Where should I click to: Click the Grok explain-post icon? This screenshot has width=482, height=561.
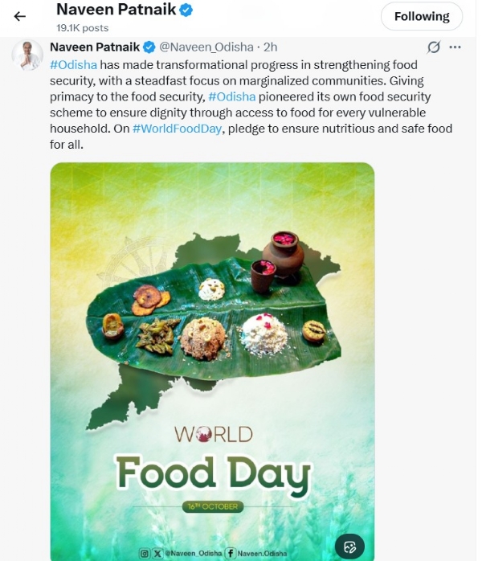click(433, 47)
